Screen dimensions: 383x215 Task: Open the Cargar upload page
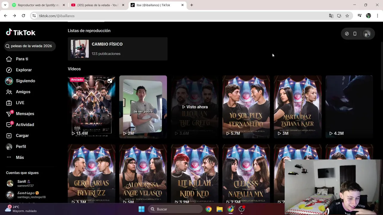tap(18, 136)
